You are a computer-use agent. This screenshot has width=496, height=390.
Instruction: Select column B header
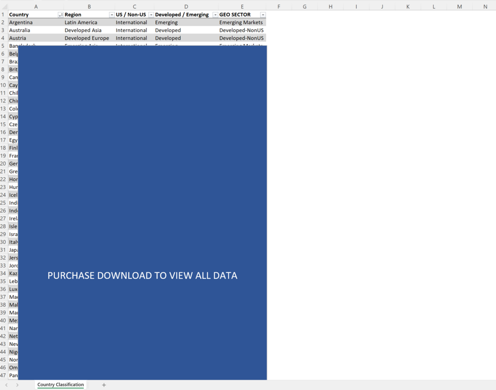point(89,6)
